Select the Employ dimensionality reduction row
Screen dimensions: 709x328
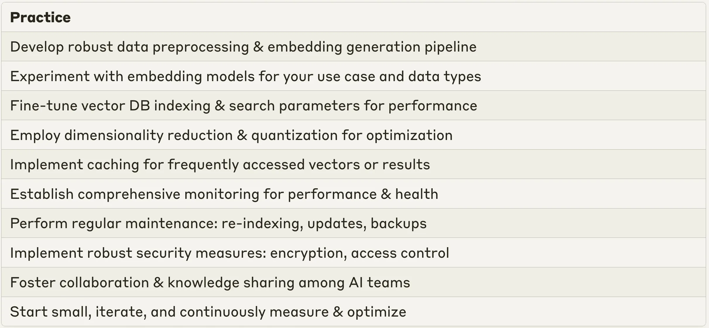tap(354, 135)
